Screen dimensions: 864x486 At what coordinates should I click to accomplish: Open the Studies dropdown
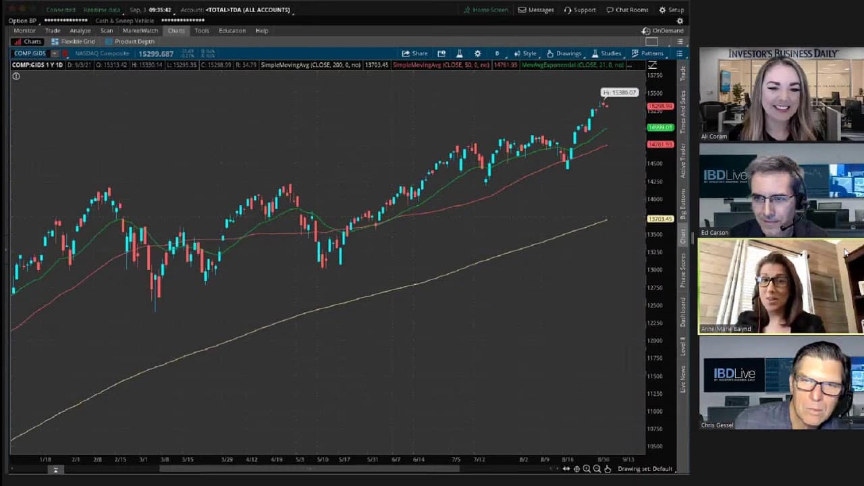click(606, 53)
